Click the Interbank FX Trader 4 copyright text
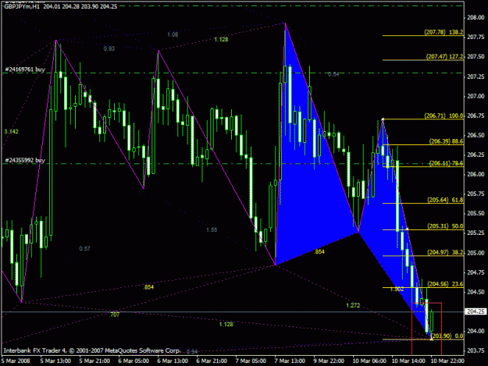This screenshot has width=488, height=366. 92,350
